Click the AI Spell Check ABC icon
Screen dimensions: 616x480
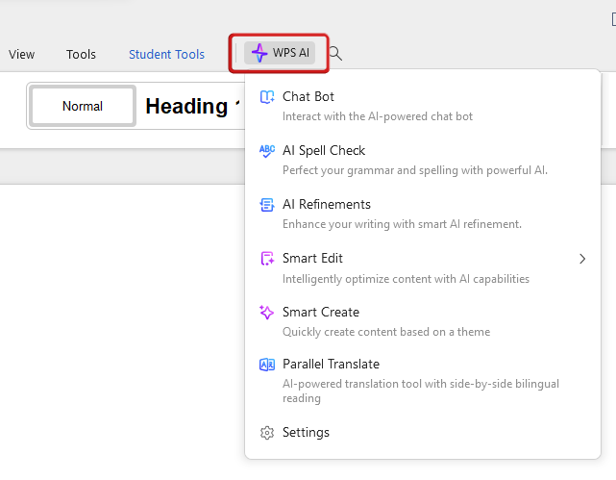pos(267,151)
